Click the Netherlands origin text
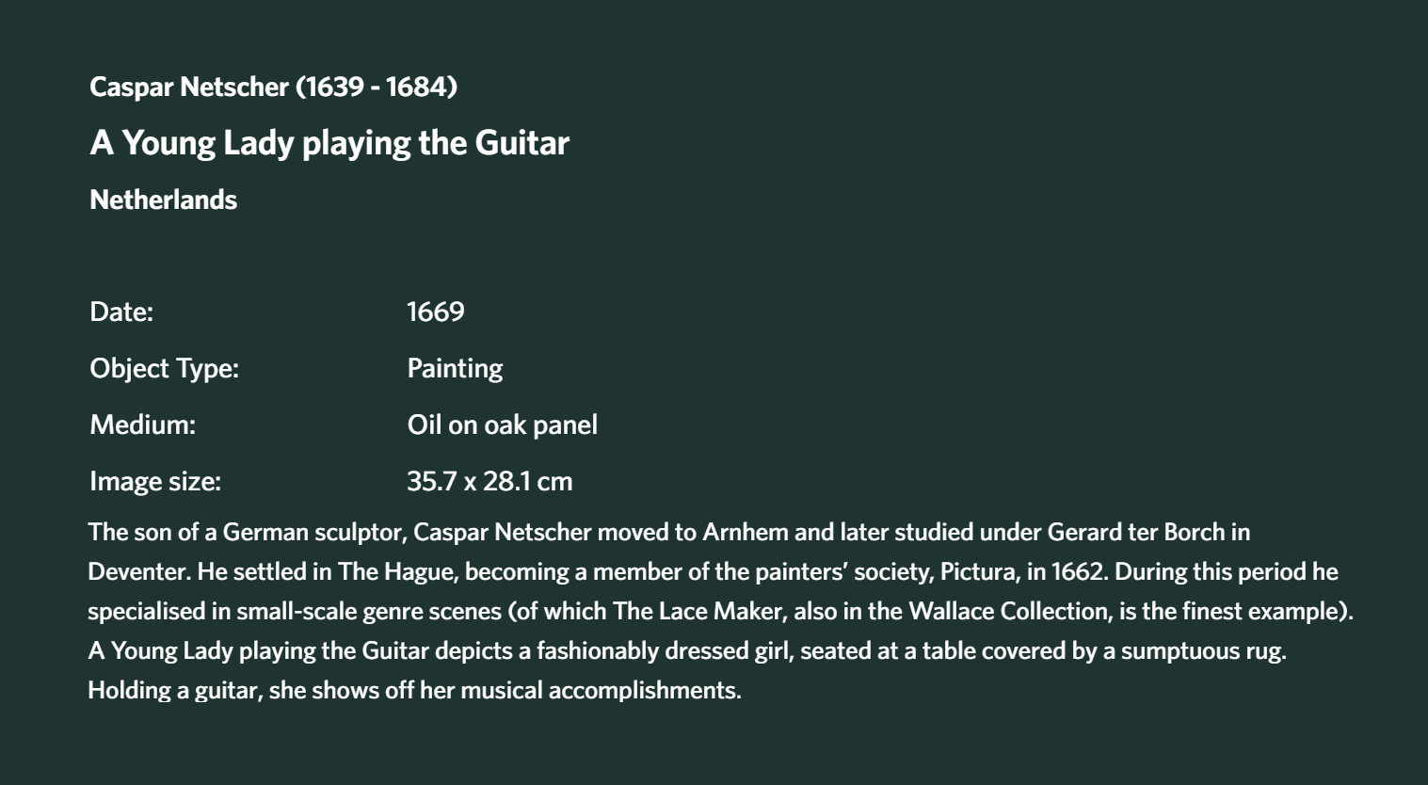Screen dimensions: 1428x785 click(x=163, y=200)
